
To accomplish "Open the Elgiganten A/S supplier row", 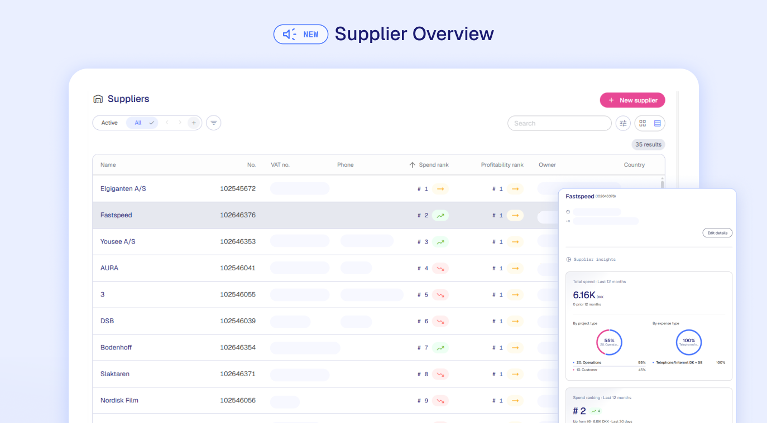I will coord(325,189).
